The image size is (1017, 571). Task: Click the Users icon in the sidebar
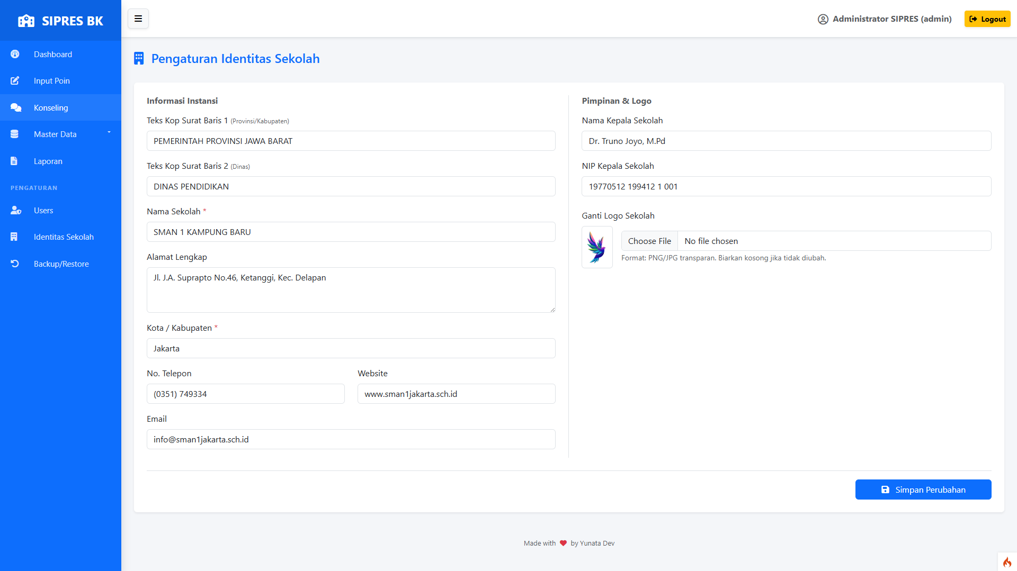15,211
